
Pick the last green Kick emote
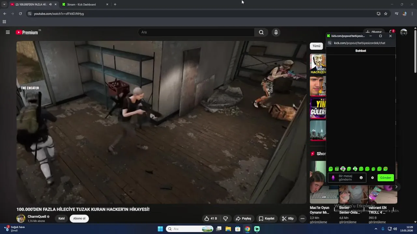tap(385, 169)
